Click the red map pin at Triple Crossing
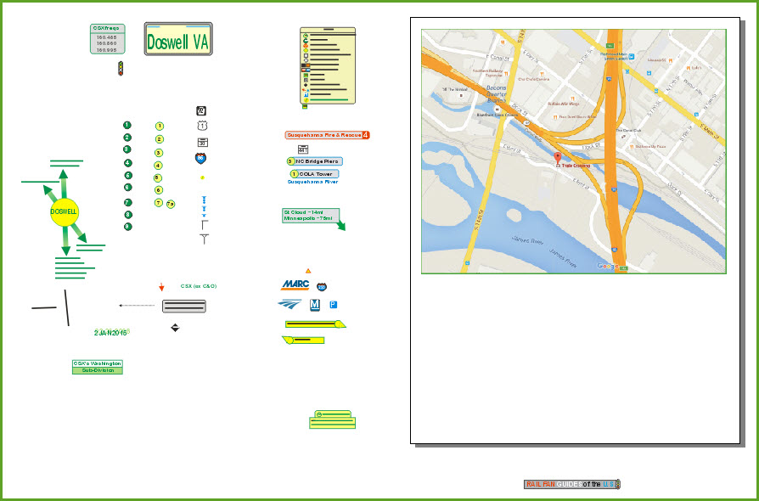Viewport: 759px width, 501px height. pos(557,158)
